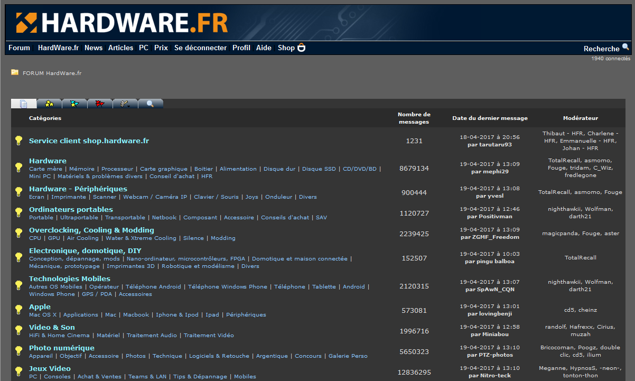Open the cyan flags tab
Screen dimensions: 635x381
(x=74, y=104)
